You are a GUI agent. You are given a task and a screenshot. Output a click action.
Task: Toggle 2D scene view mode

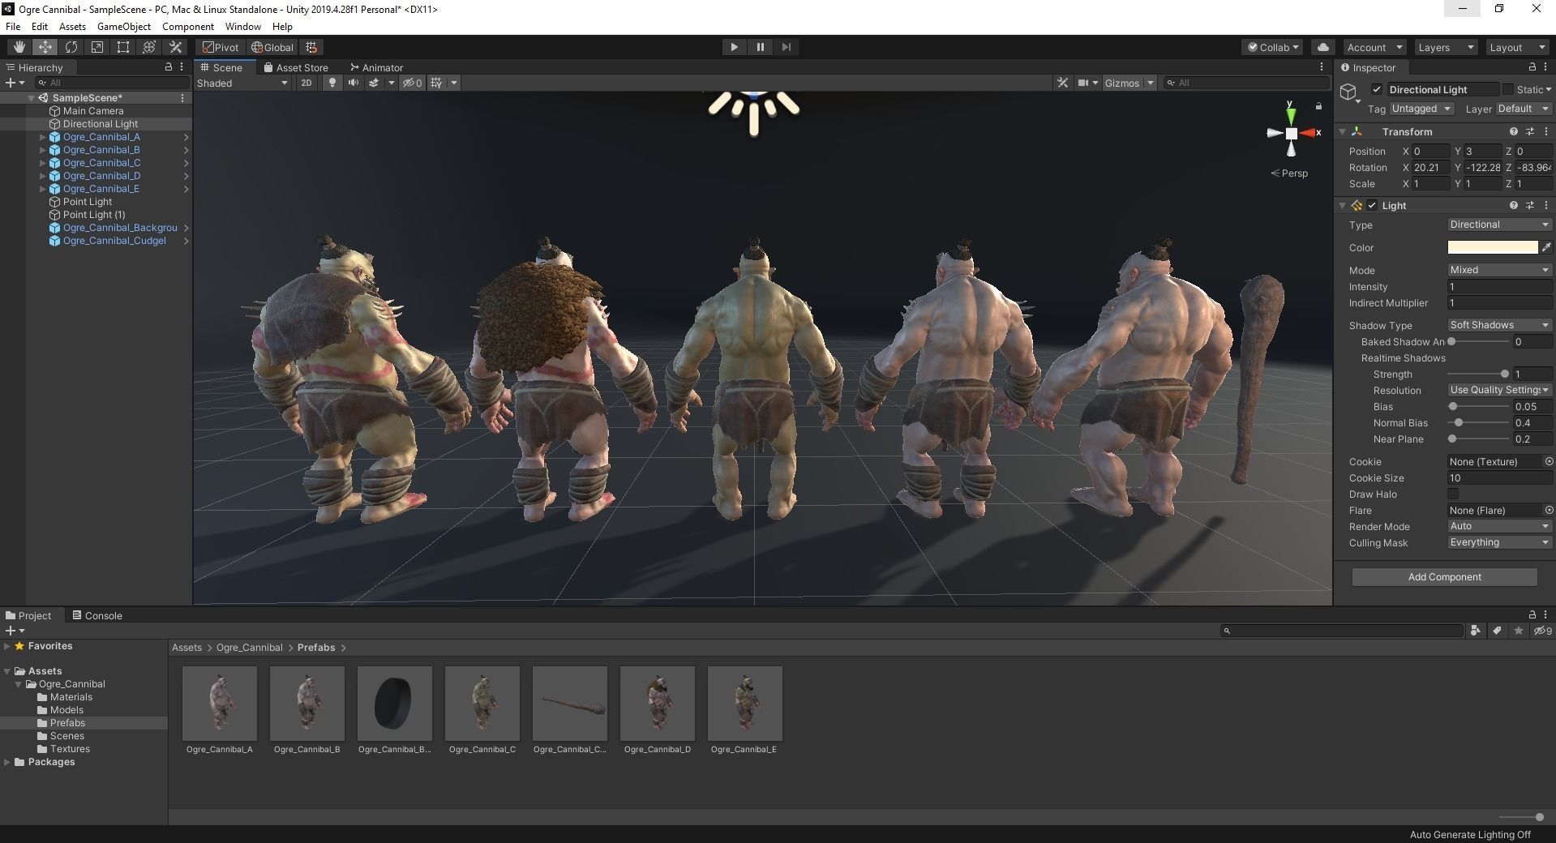(x=306, y=83)
